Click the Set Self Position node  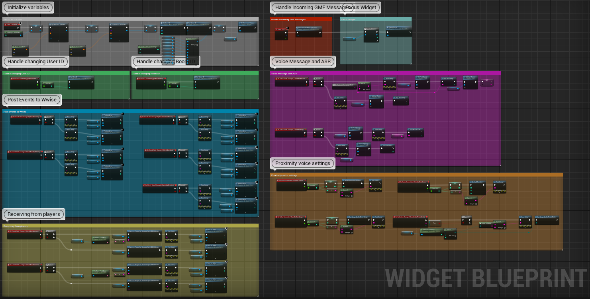pyautogui.click(x=477, y=182)
